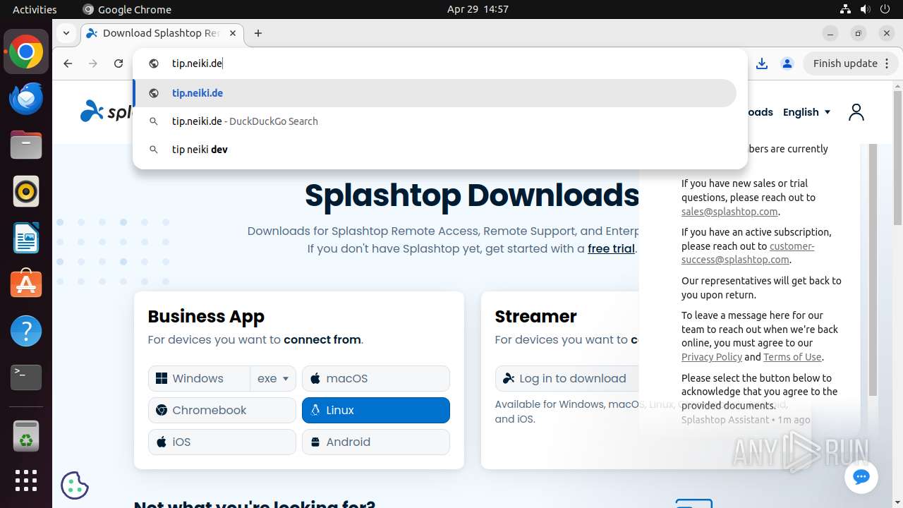Open the chat bubble widget

[x=861, y=477]
